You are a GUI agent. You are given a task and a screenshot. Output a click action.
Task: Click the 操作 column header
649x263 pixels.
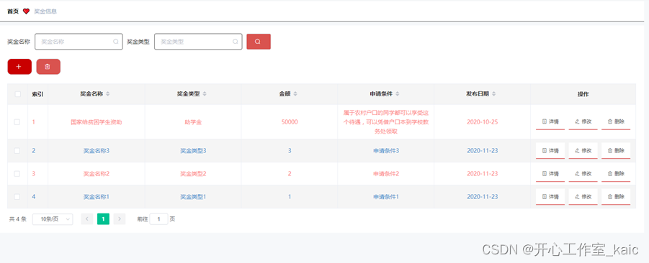click(583, 94)
